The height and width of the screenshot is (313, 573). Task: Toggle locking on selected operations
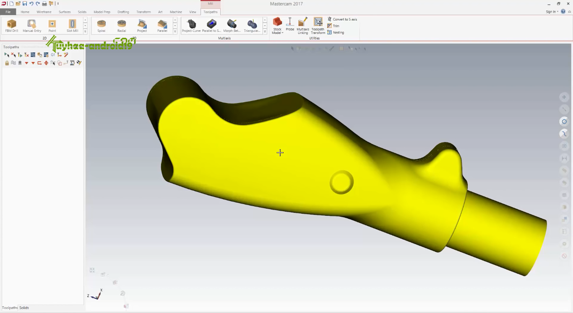[7, 63]
